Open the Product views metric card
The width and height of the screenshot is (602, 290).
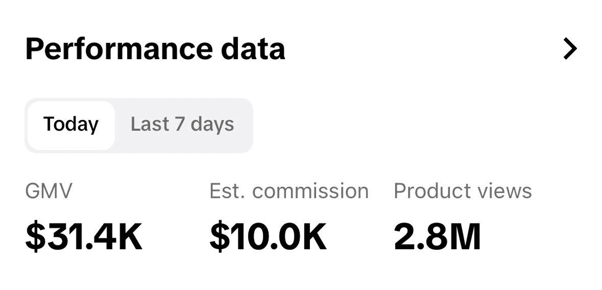[x=463, y=217]
